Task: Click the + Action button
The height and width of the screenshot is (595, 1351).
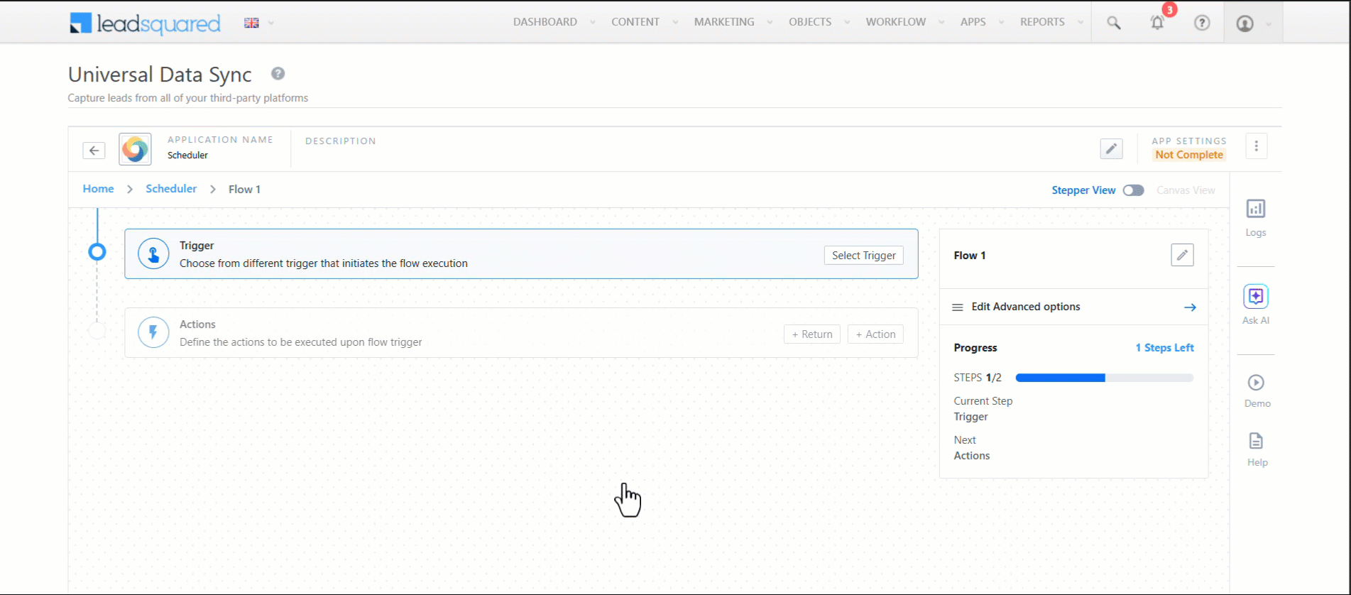Action: tap(875, 334)
